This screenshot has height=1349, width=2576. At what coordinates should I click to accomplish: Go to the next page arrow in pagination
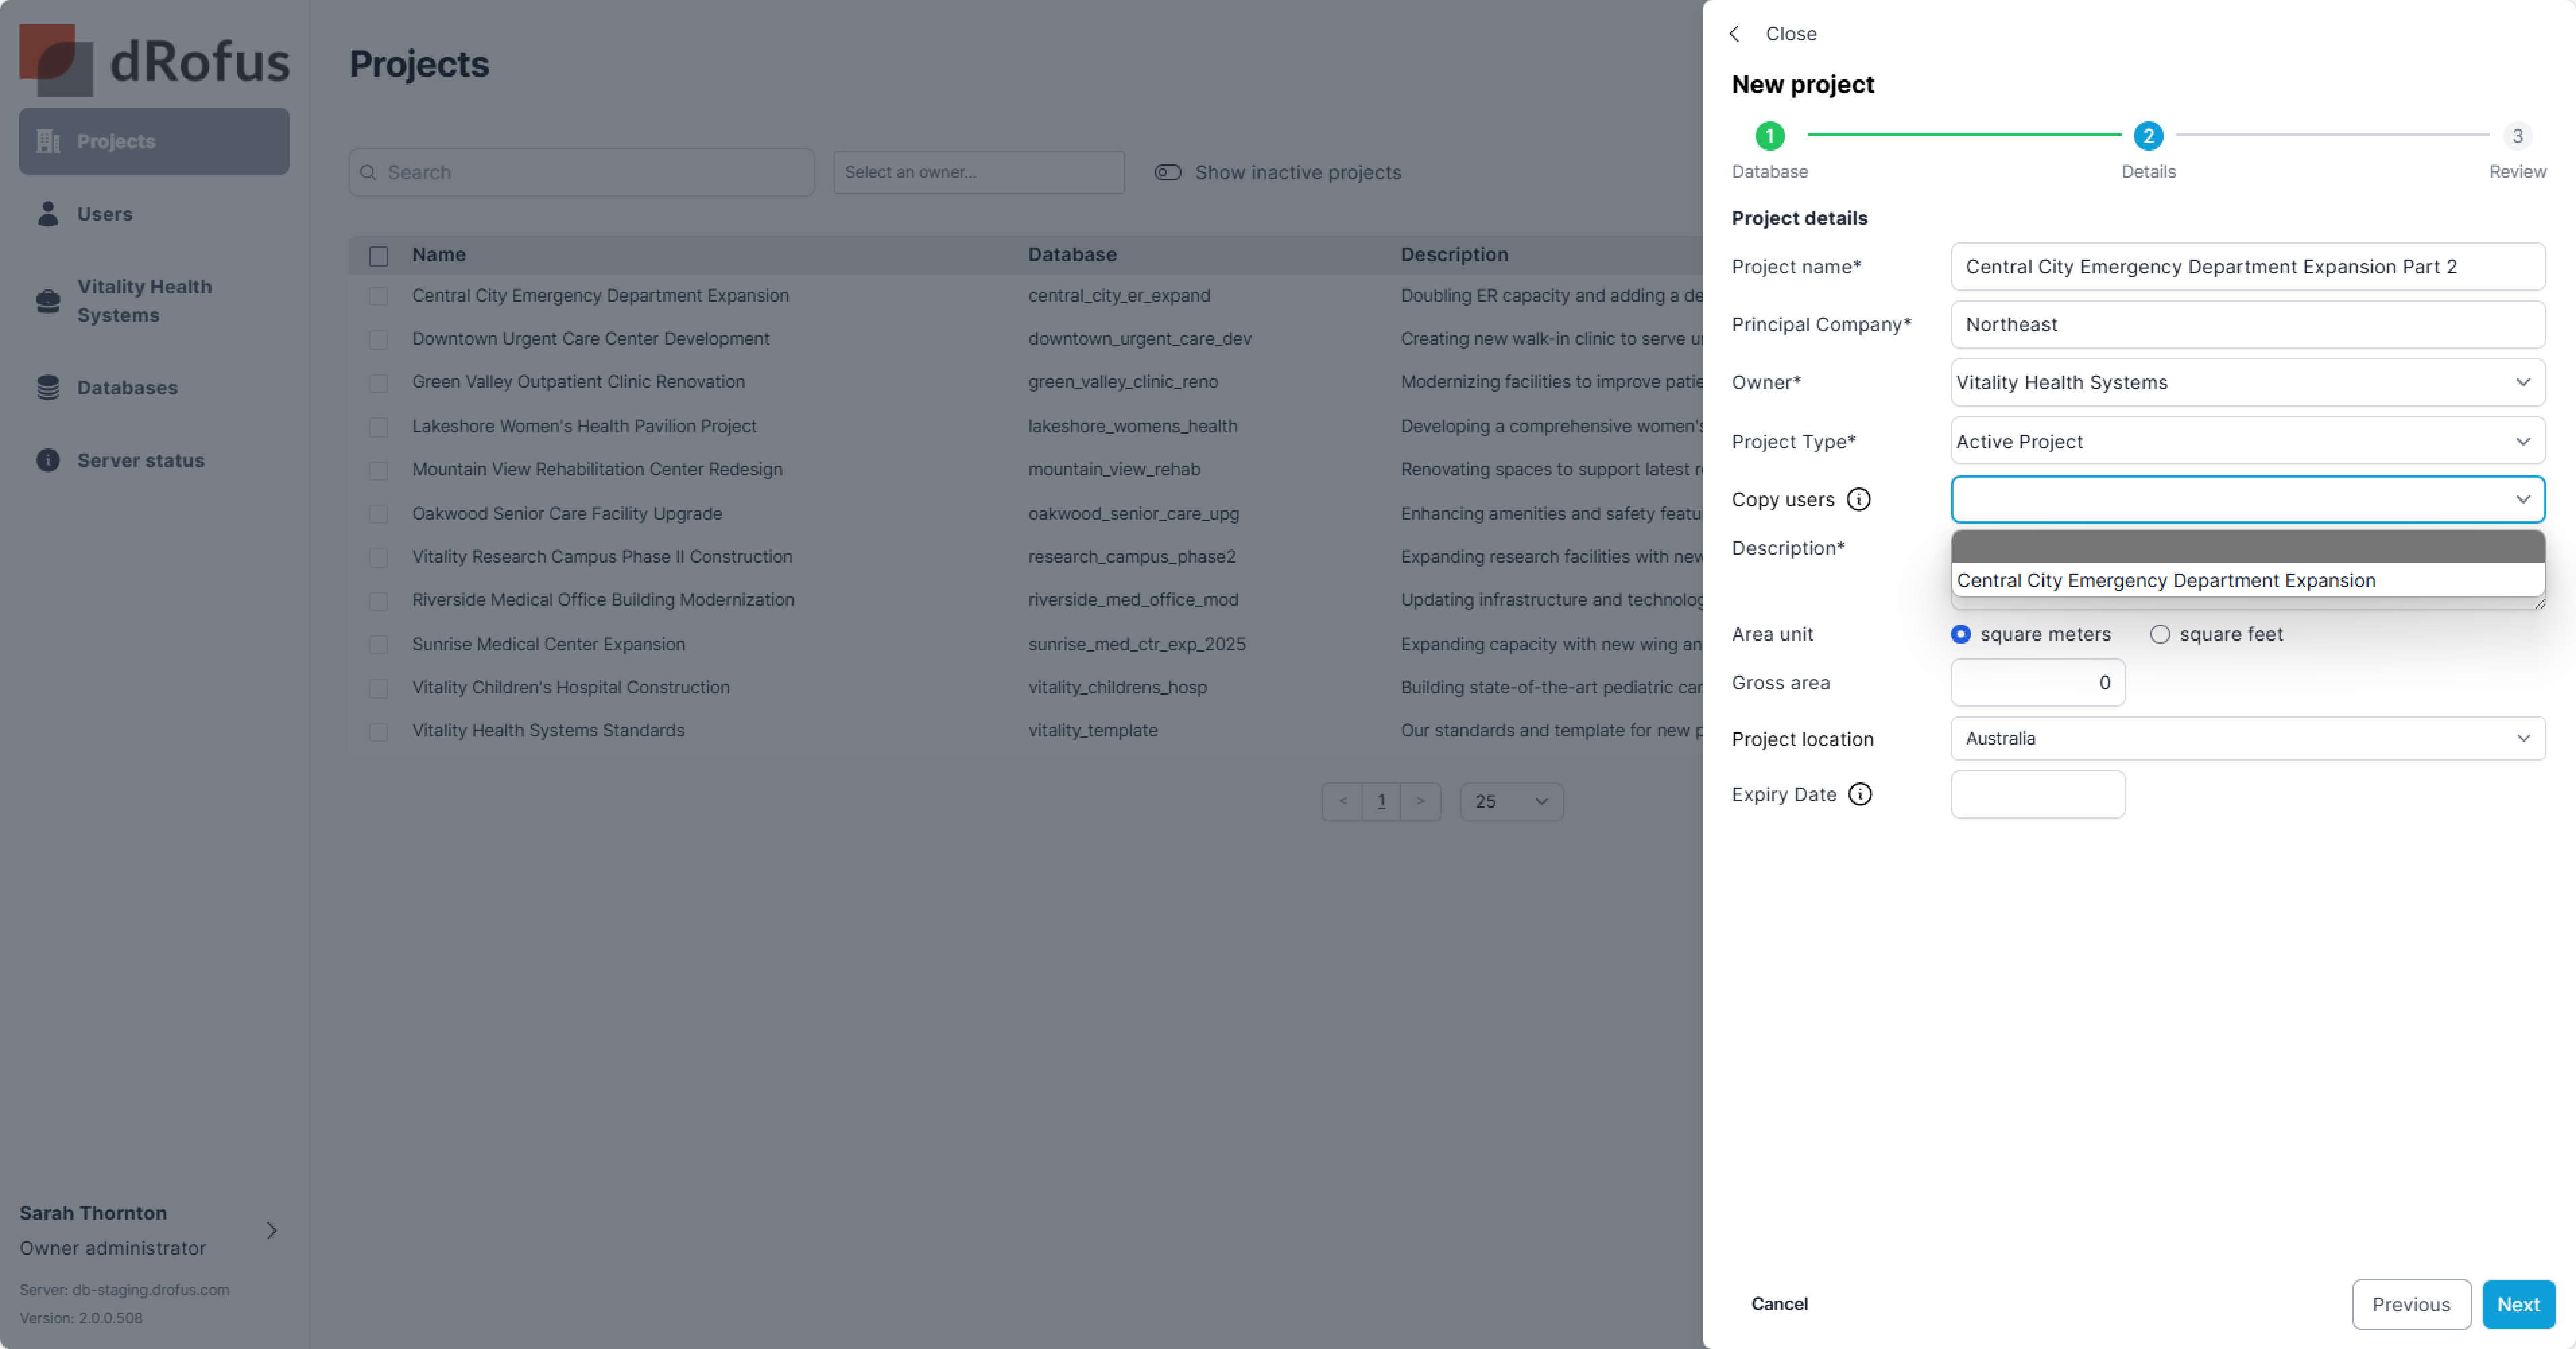(x=1420, y=802)
